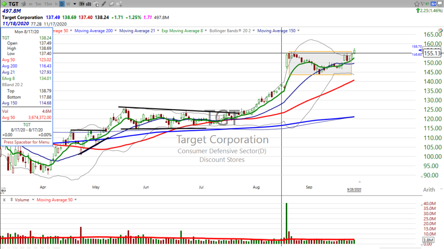Click the Moving Average 21 indicator label
The image size is (444, 249).
tap(137, 30)
